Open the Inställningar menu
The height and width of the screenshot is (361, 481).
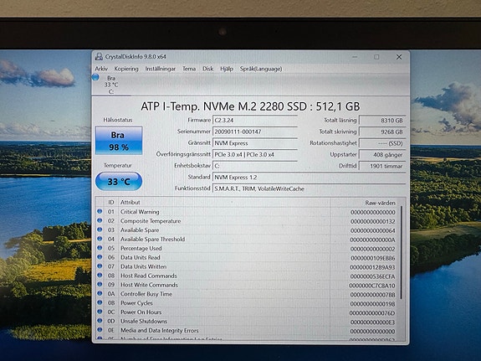tap(161, 69)
